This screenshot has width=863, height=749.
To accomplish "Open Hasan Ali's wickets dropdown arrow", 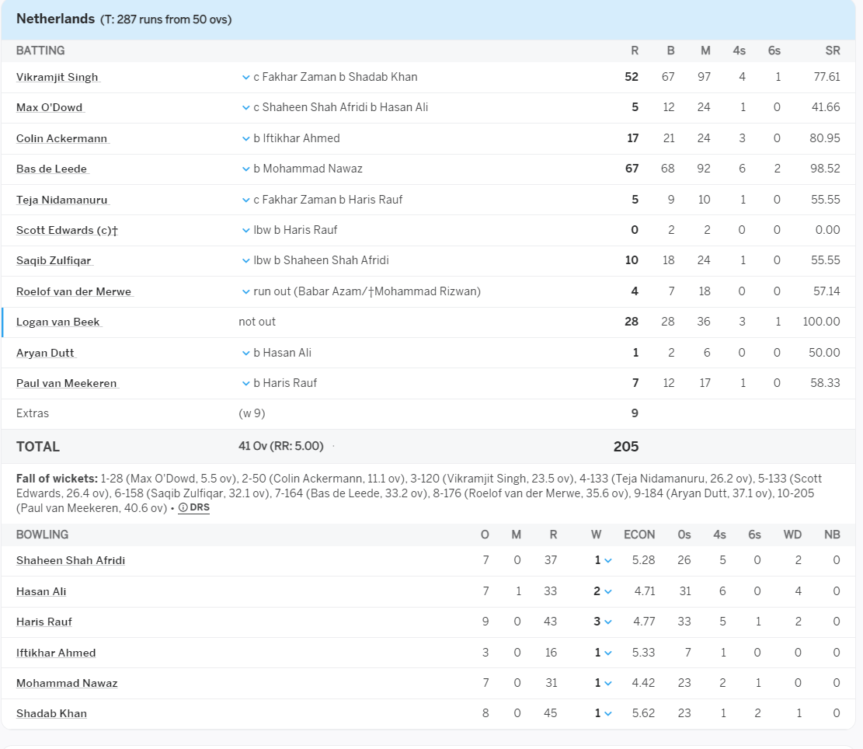I will click(608, 591).
